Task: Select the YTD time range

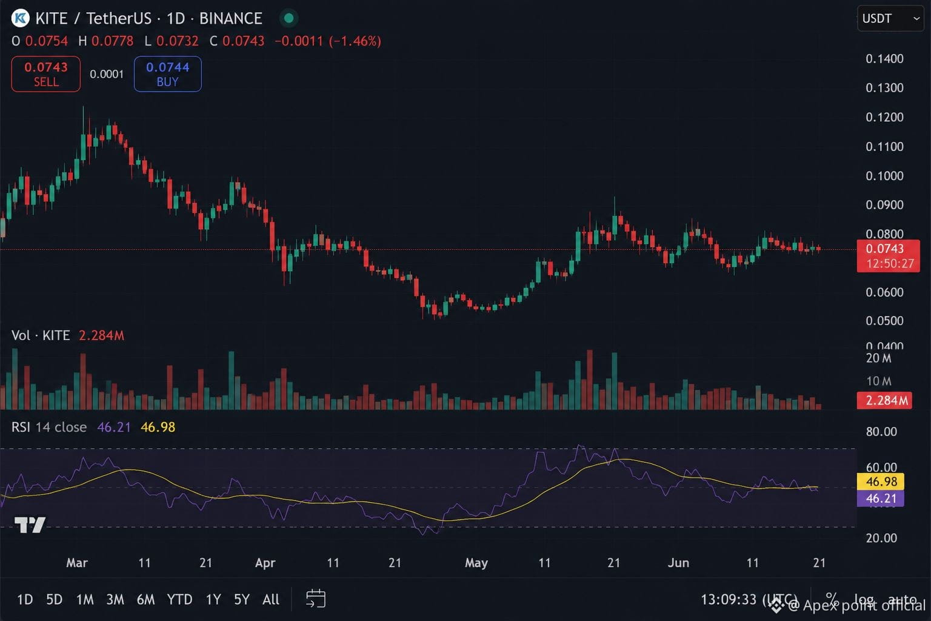Action: tap(179, 600)
